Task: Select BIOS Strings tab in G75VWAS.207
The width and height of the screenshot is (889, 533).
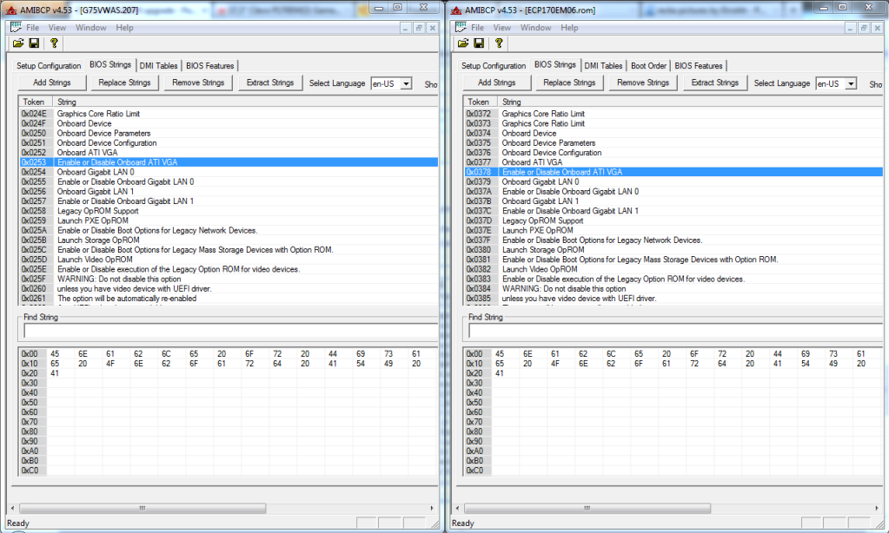Action: pyautogui.click(x=110, y=64)
